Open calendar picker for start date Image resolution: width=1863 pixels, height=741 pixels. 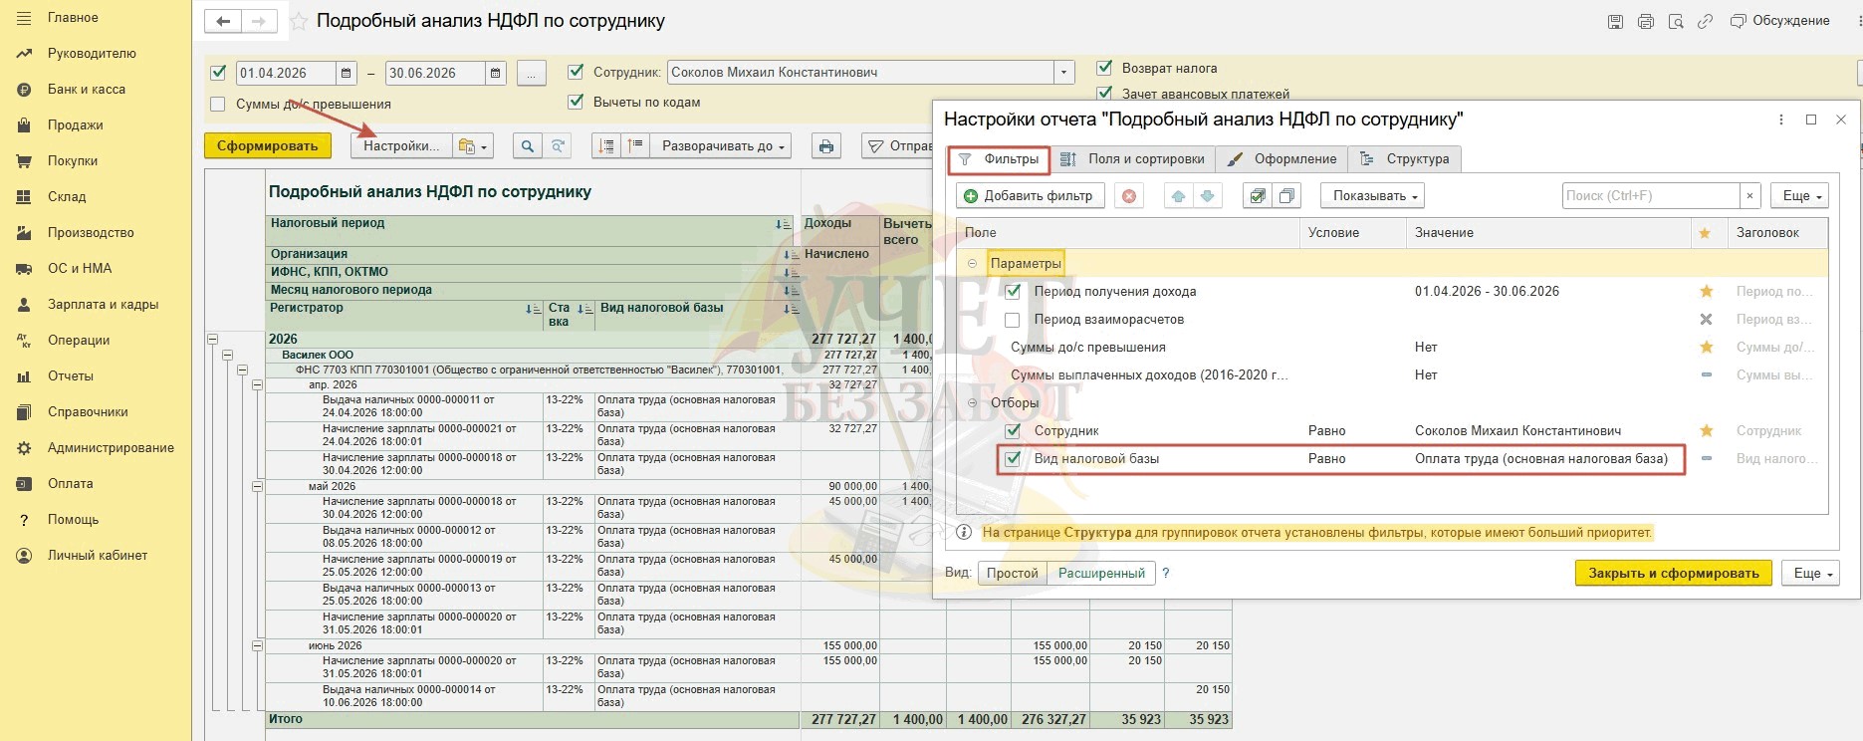(x=346, y=73)
